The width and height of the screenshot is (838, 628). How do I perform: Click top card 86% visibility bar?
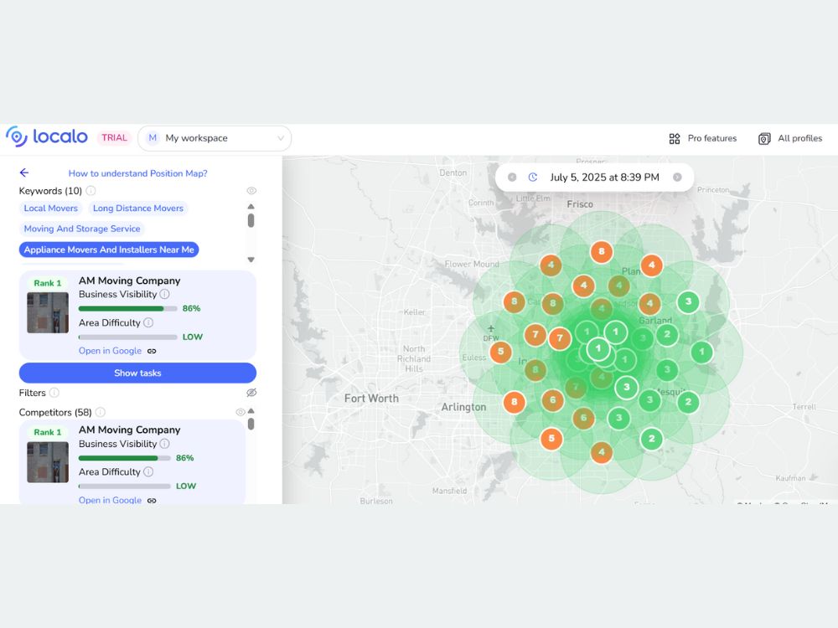[x=127, y=309]
